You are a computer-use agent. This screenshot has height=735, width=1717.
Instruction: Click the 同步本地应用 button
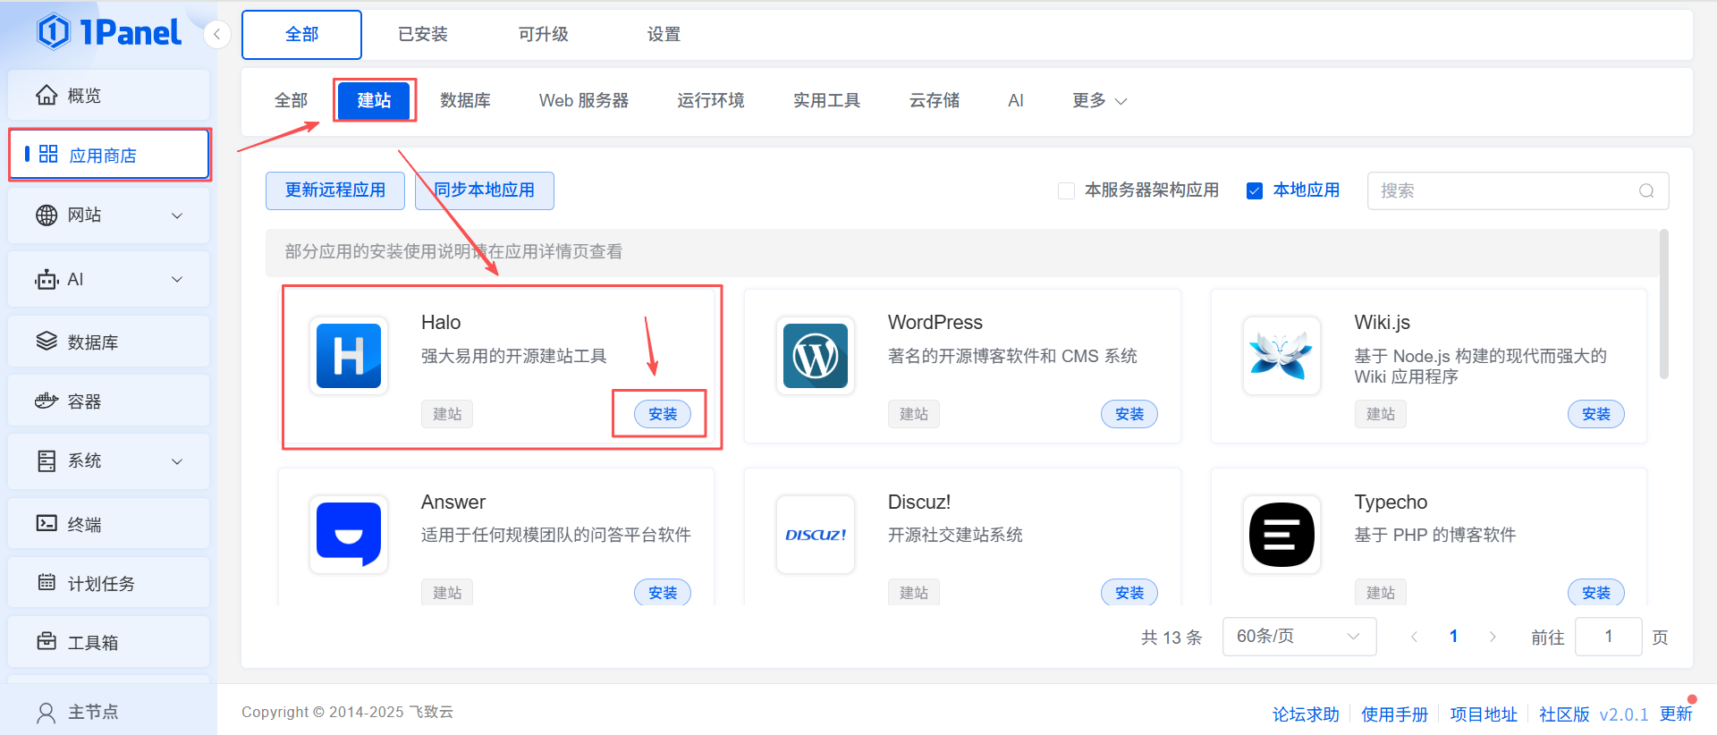485,190
